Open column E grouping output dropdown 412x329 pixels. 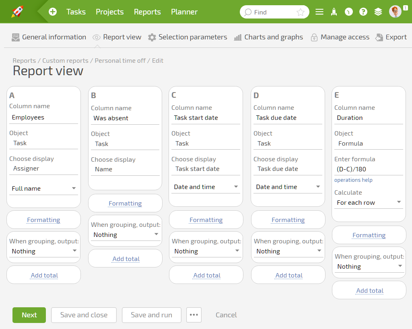369,267
